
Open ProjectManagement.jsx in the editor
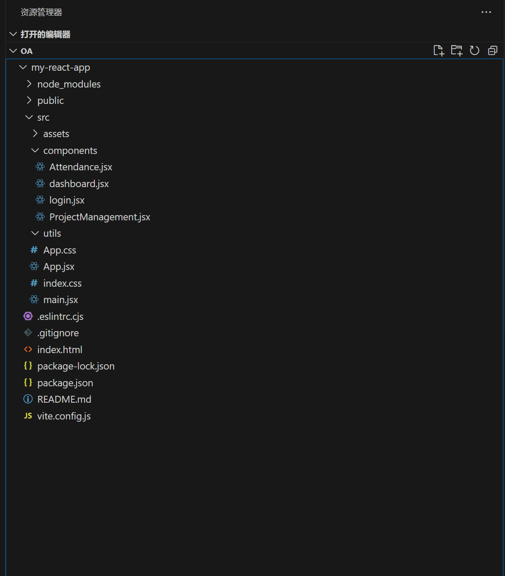(100, 217)
